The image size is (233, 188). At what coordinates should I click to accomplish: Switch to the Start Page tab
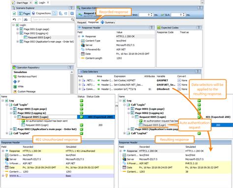point(22,3)
